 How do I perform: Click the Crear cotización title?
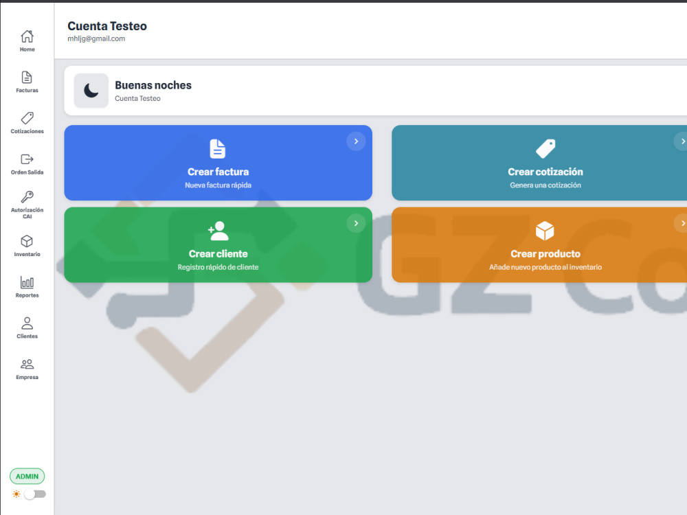click(545, 172)
